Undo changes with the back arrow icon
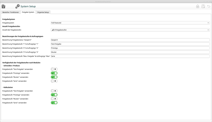 click(x=209, y=6)
